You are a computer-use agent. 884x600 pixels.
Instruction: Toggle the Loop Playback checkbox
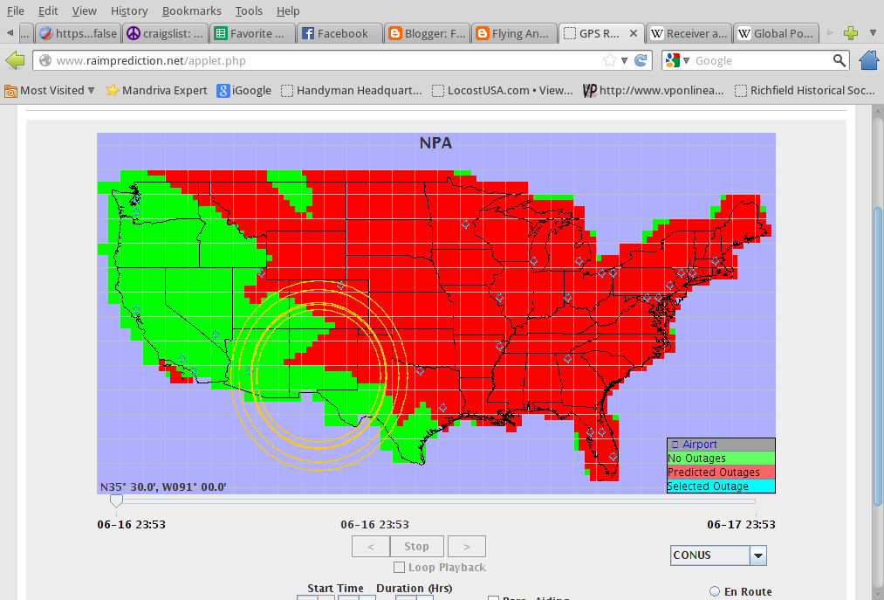click(399, 568)
